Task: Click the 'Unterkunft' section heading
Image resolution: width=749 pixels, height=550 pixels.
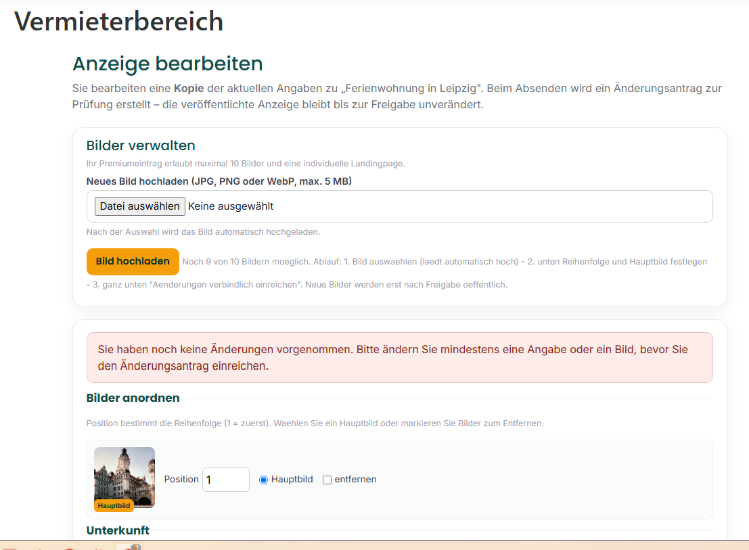Action: tap(118, 530)
